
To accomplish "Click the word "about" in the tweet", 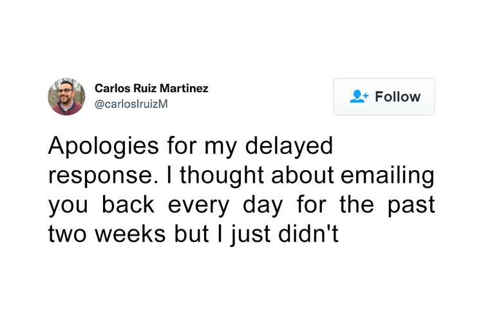I will pyautogui.click(x=303, y=176).
